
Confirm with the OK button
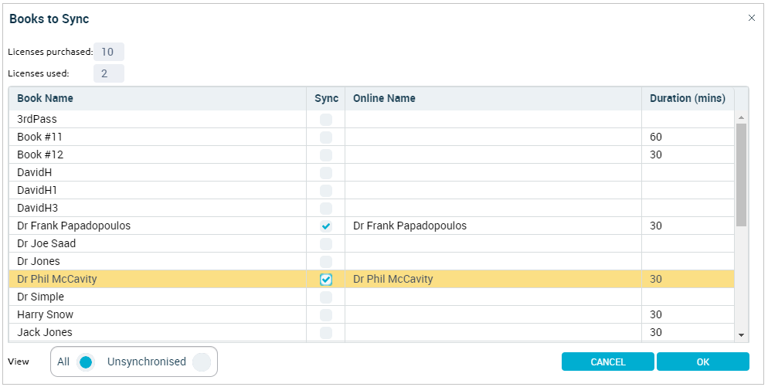pos(703,362)
